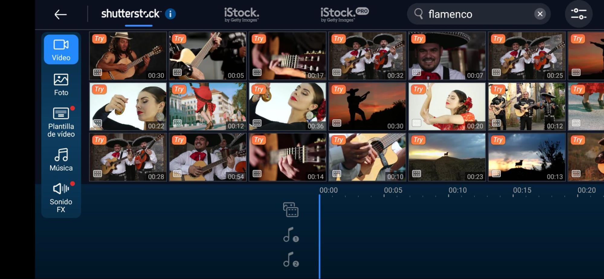
Task: Click filmstrip icon on sunset silhouette 00:30 clip
Action: coord(337,123)
